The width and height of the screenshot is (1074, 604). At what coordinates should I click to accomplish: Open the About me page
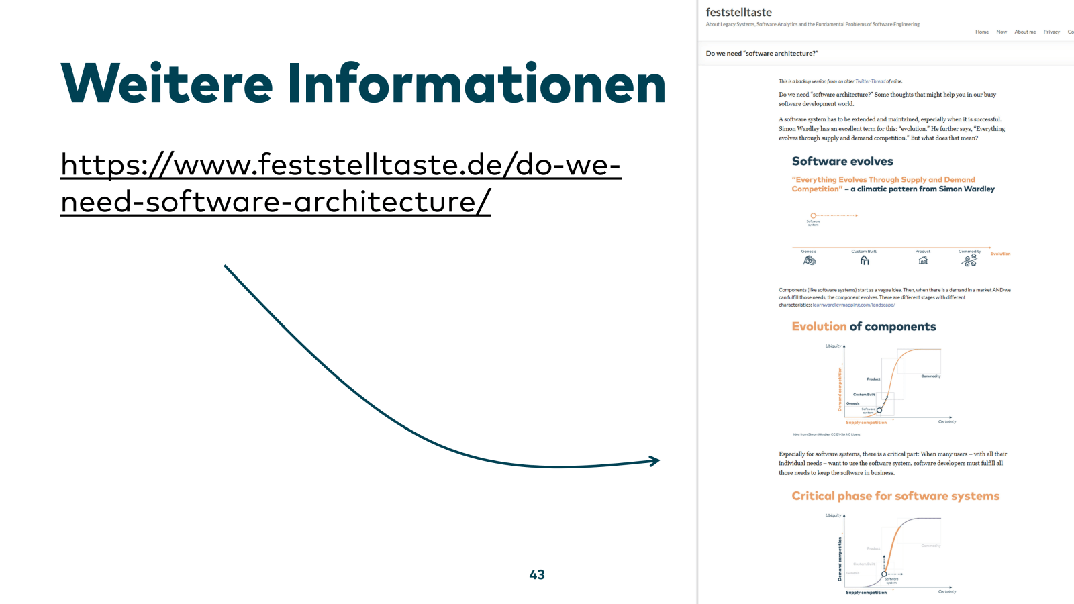tap(1025, 32)
